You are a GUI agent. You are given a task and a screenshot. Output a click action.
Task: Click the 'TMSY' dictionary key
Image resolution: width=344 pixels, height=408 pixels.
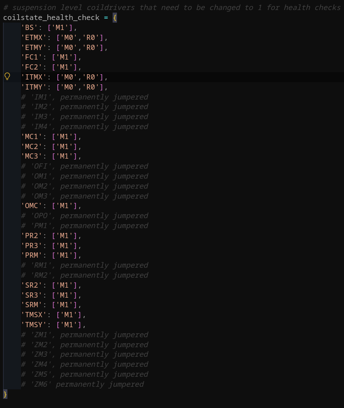[34, 325]
